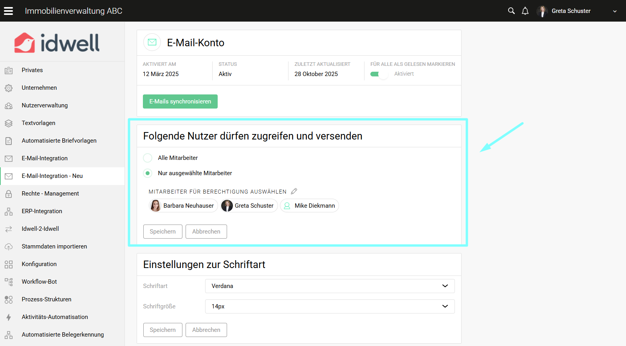Expand the Schriftart dropdown showing Verdana

click(330, 286)
